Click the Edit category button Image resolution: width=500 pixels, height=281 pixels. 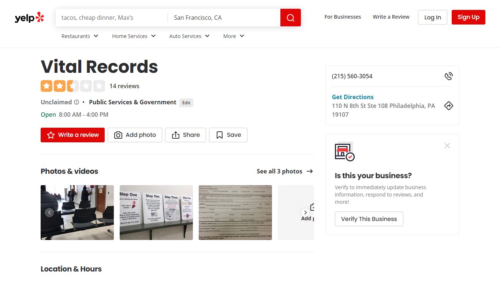point(186,103)
